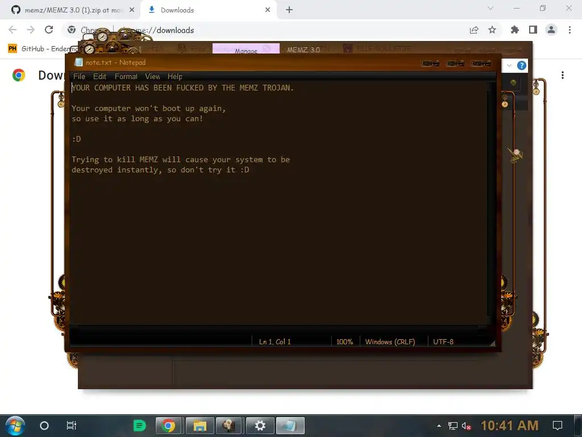Open the Format menu in Notepad
The height and width of the screenshot is (437, 582).
(126, 77)
